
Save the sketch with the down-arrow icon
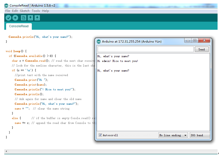point(37,18)
